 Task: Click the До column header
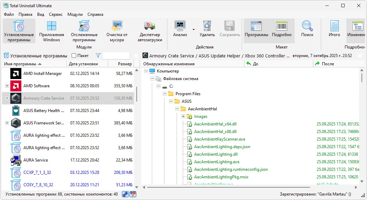coord(279,64)
